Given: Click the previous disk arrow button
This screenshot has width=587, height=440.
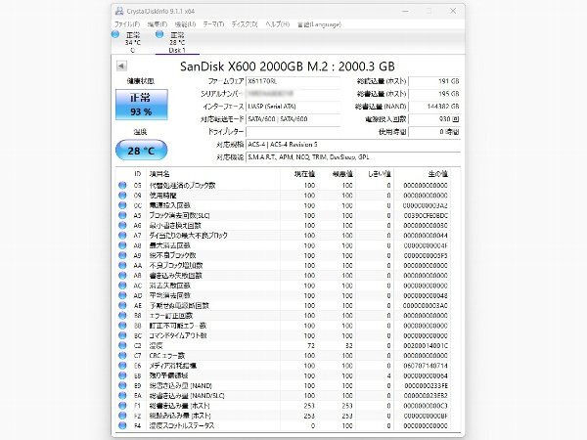Looking at the screenshot, I should click(x=121, y=66).
